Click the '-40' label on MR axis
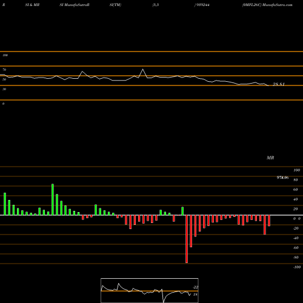The width and height of the screenshot is (303, 303). [296, 238]
